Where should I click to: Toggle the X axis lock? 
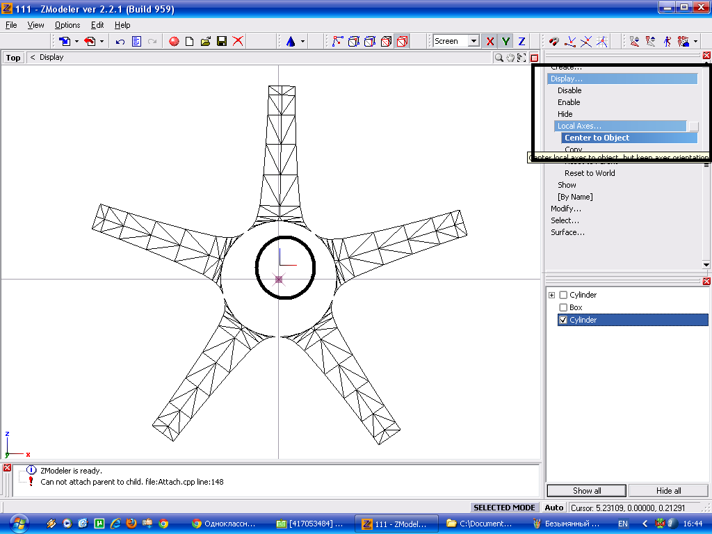point(490,42)
